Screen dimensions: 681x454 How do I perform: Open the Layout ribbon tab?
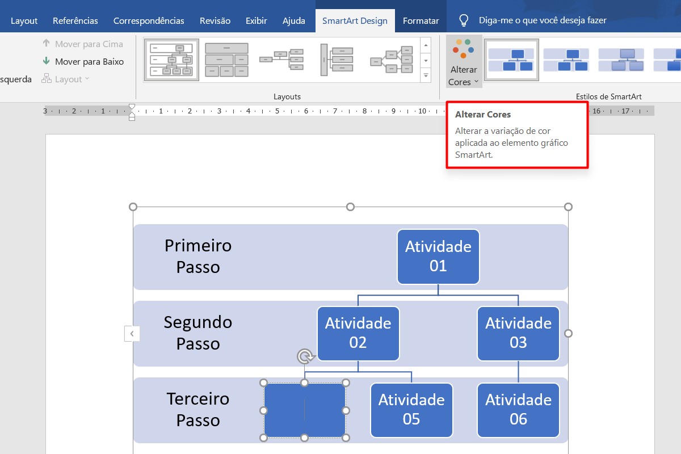click(x=24, y=20)
